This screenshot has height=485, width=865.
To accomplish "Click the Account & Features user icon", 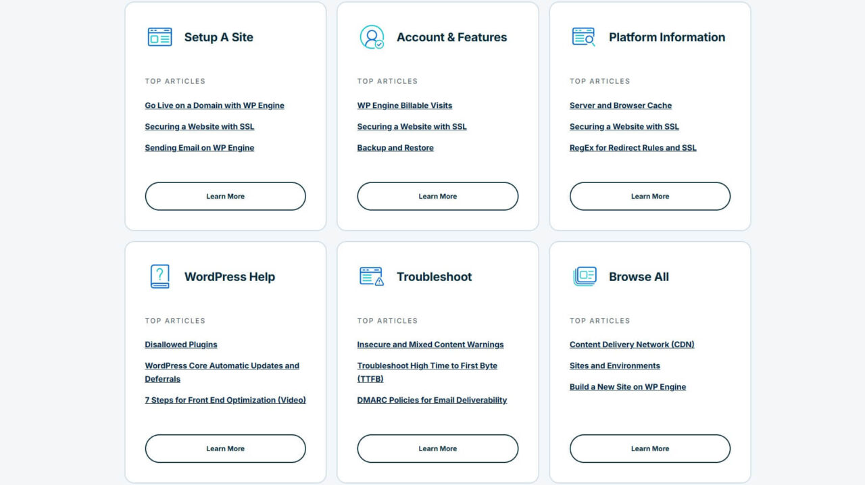I will [x=372, y=37].
